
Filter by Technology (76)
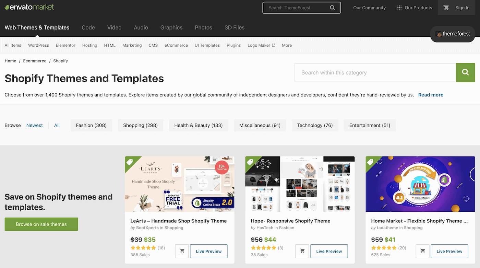[315, 125]
